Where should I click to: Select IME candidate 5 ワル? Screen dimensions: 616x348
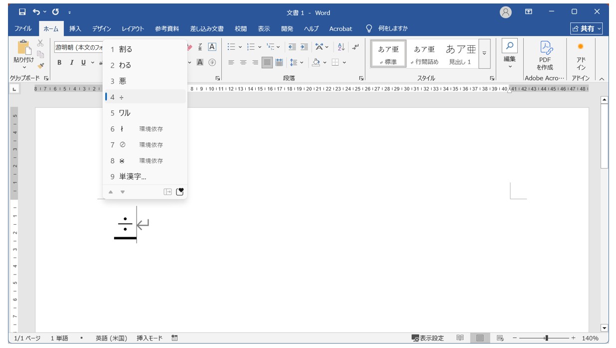coord(145,113)
